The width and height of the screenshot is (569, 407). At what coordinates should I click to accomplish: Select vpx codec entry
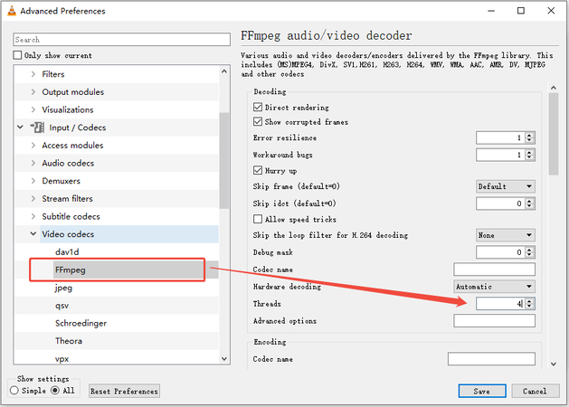[62, 359]
